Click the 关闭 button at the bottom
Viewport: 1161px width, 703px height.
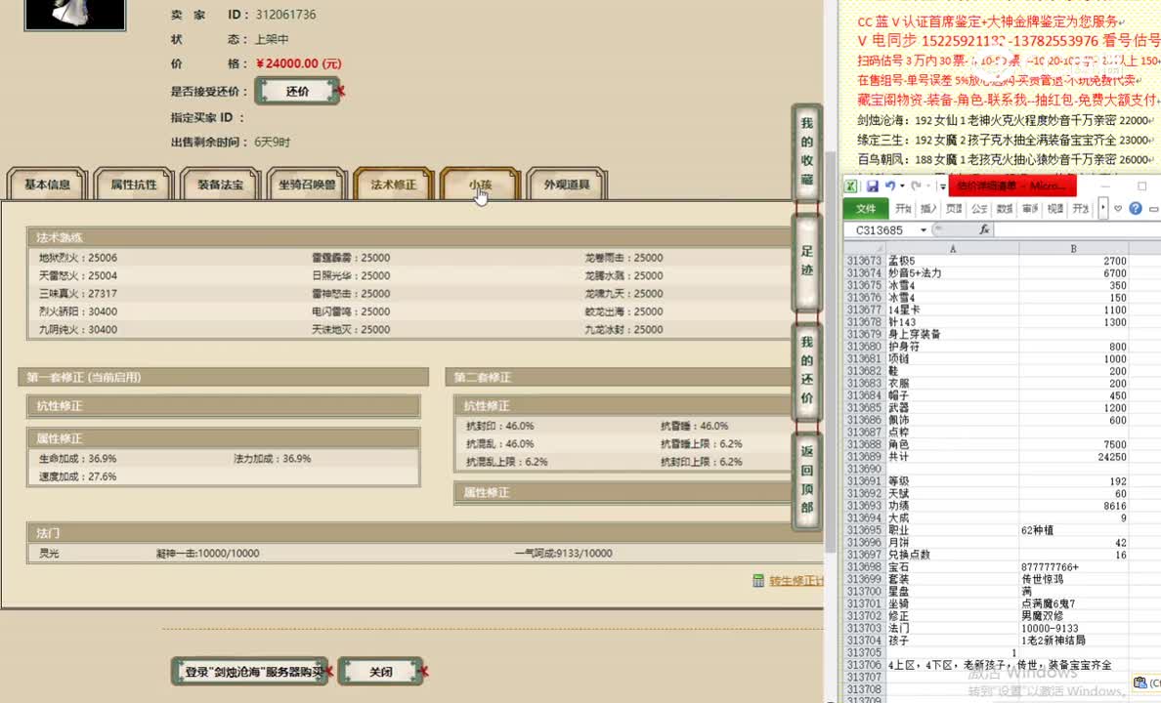tap(380, 671)
